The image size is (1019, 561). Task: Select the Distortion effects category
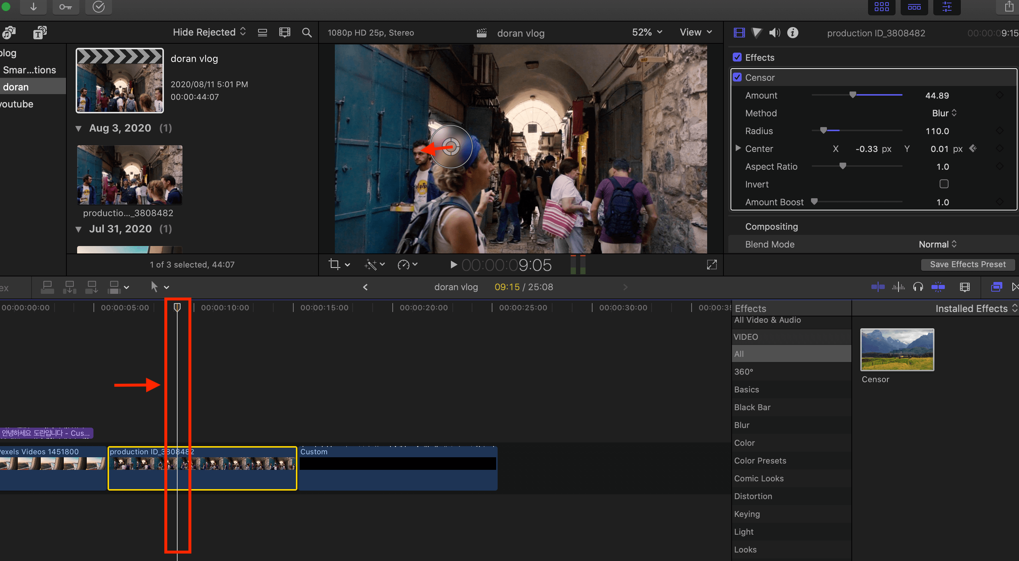point(753,496)
